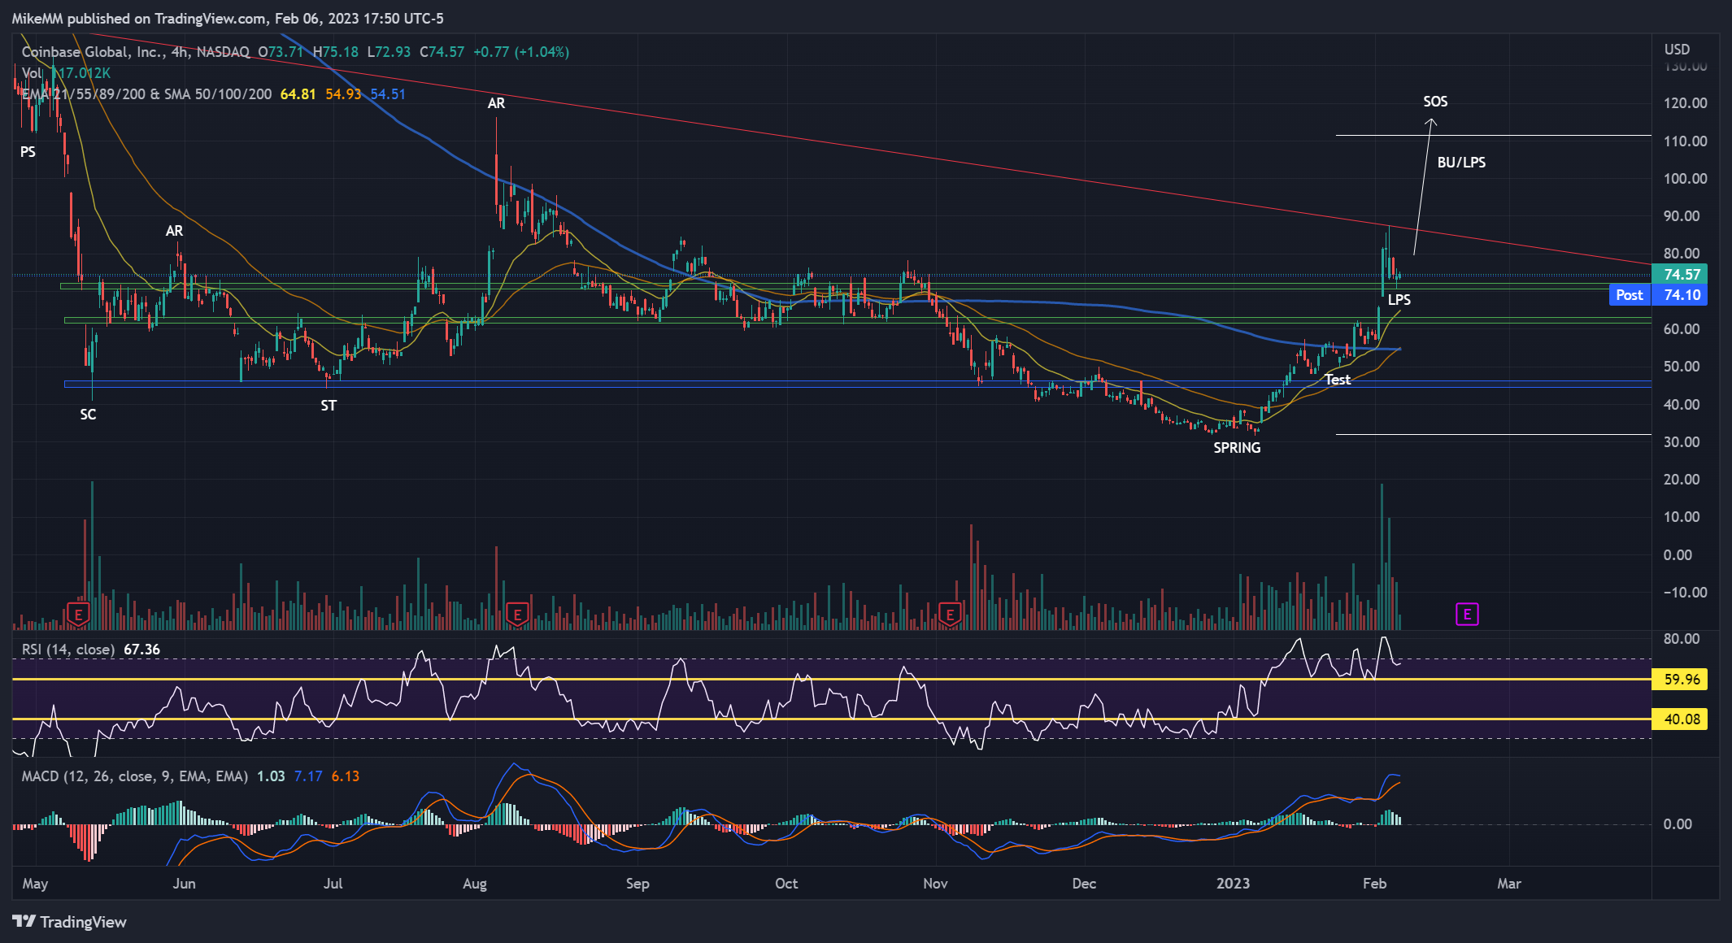Click the high price H75.18
This screenshot has height=943, width=1732.
pyautogui.click(x=336, y=52)
